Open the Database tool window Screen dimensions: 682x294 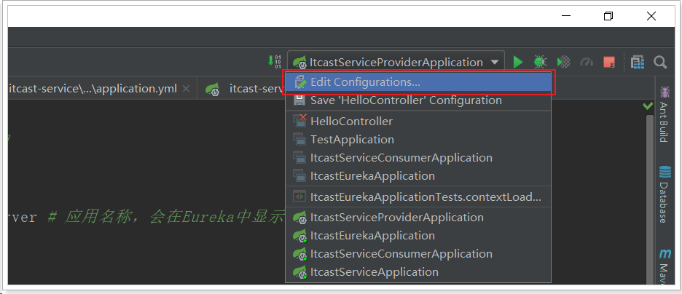665,194
